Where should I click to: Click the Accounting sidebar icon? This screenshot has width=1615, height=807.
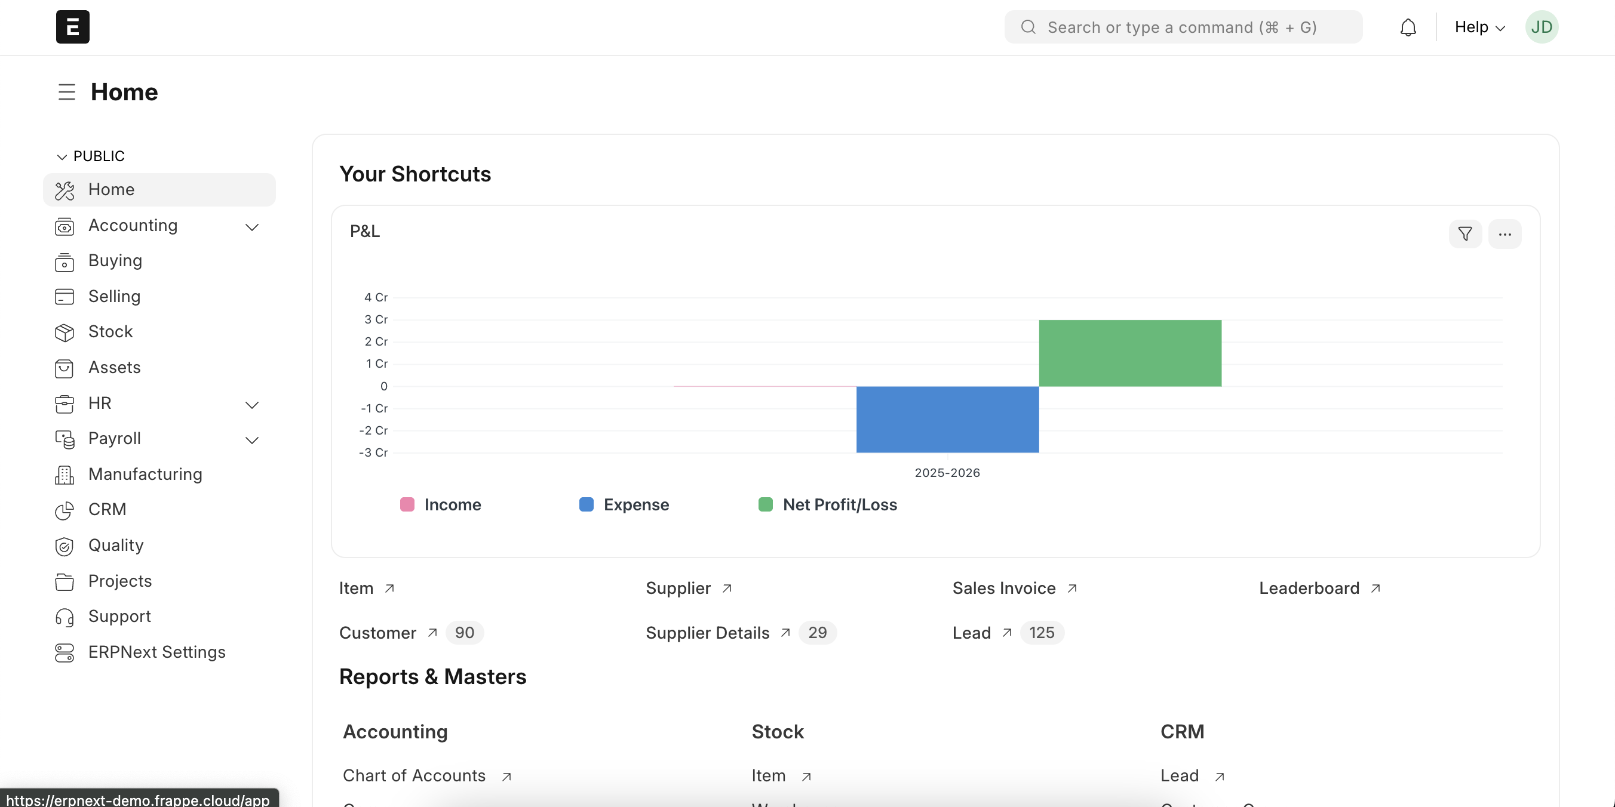[x=65, y=226]
